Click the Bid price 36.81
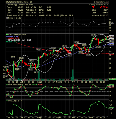Image resolution: width=116 pixels, height=119 pixels. coord(34,13)
